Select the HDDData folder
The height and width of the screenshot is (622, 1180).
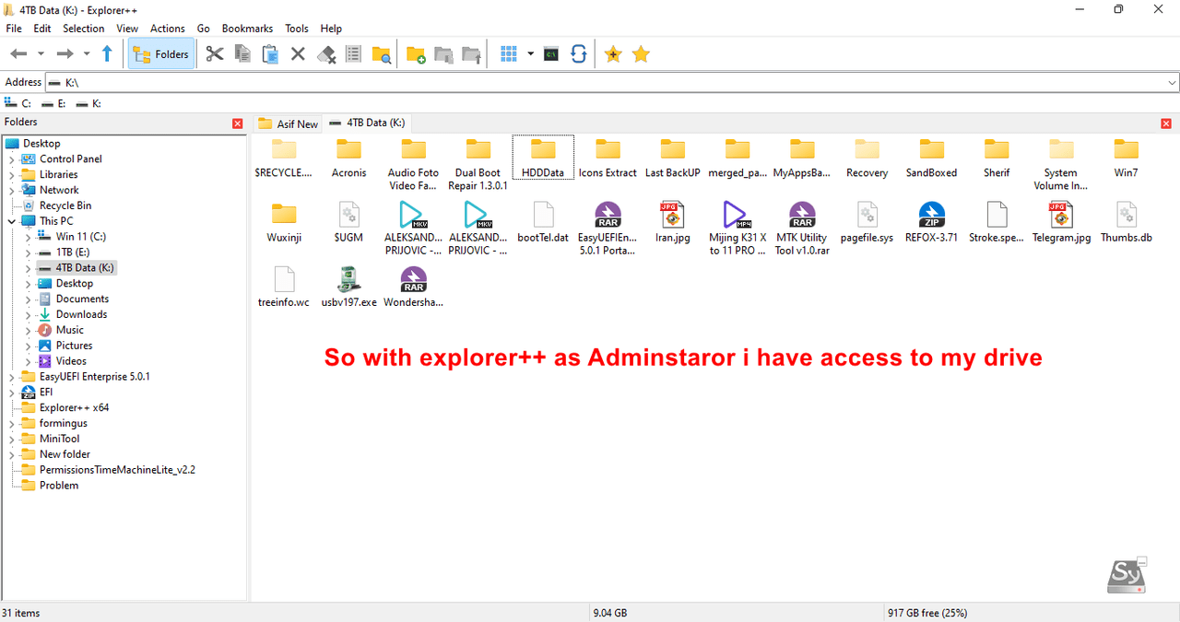(x=543, y=158)
